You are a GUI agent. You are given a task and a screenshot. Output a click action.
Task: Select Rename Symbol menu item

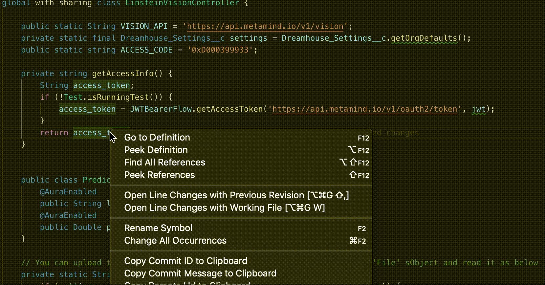tap(241, 228)
